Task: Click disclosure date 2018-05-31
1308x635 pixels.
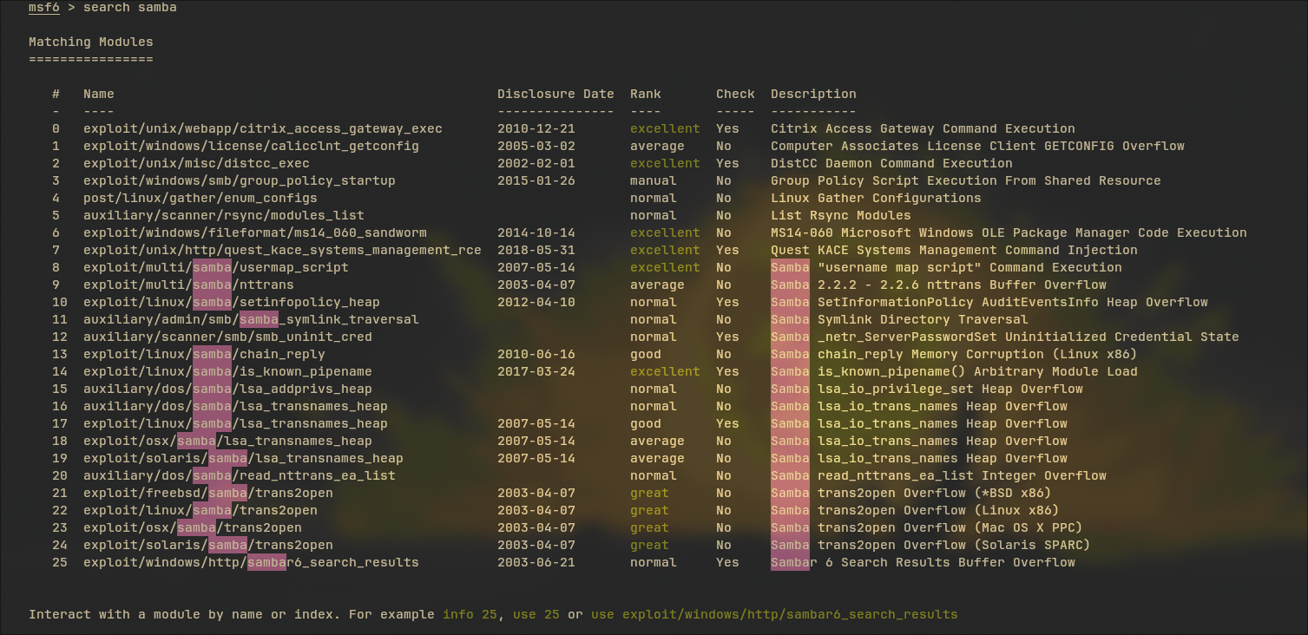Action: [536, 250]
